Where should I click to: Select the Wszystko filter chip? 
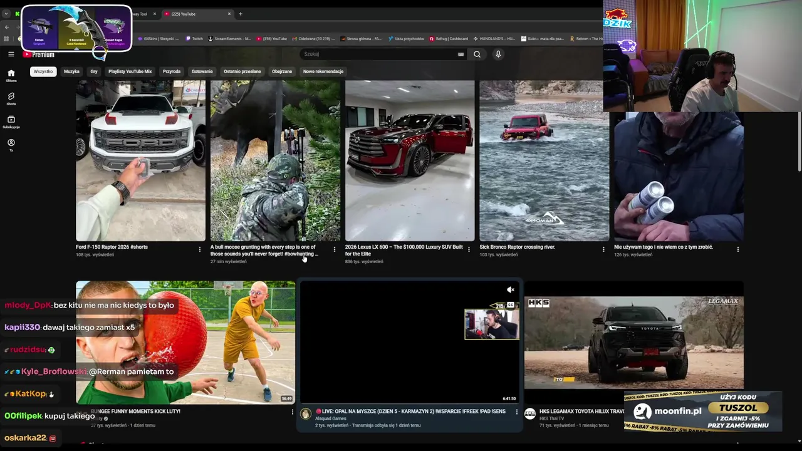coord(43,71)
